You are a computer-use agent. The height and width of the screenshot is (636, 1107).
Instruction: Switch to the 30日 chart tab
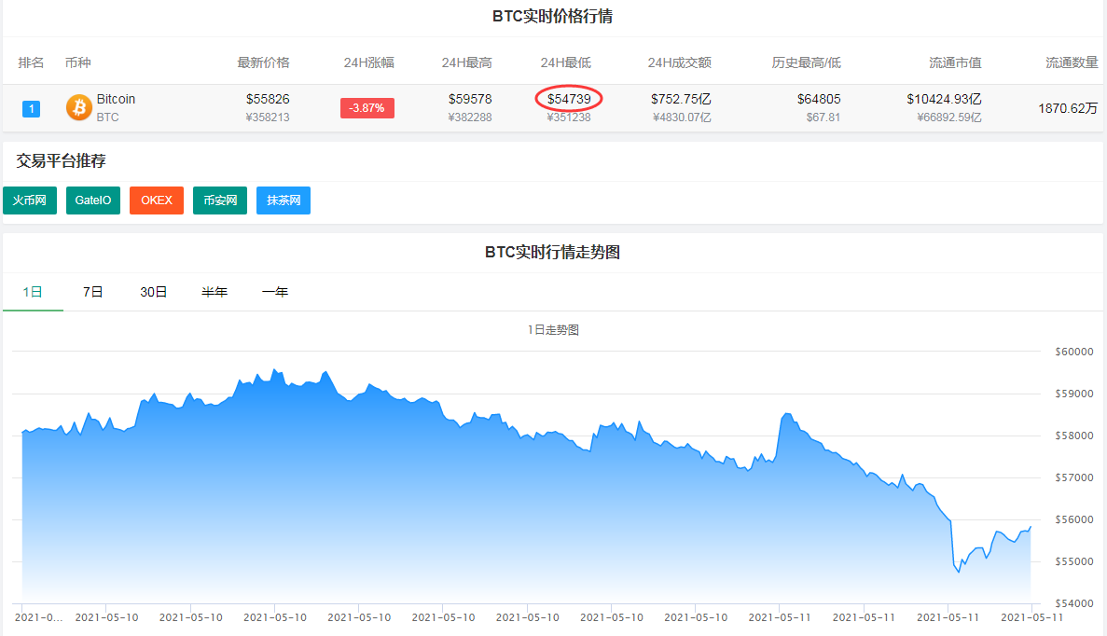tap(153, 291)
